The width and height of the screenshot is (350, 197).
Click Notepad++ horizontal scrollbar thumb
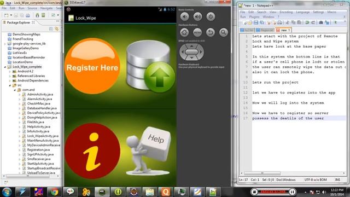coord(262,173)
